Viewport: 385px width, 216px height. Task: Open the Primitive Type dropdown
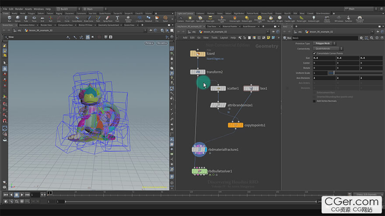tap(324, 43)
